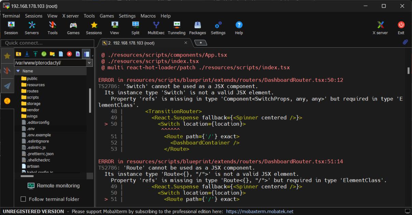
Task: Click the terminal vertical scrollbar thumb
Action: coord(408,71)
